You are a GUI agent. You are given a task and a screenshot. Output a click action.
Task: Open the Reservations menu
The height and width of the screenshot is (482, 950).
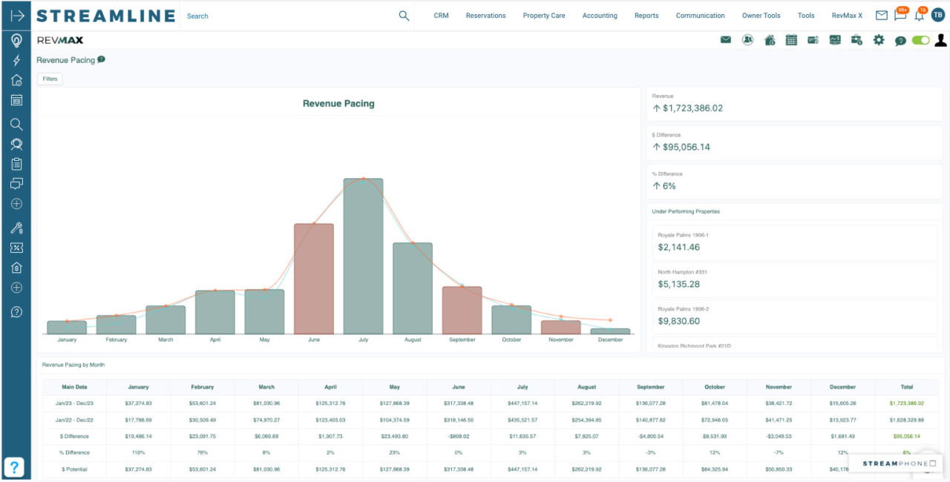[485, 15]
